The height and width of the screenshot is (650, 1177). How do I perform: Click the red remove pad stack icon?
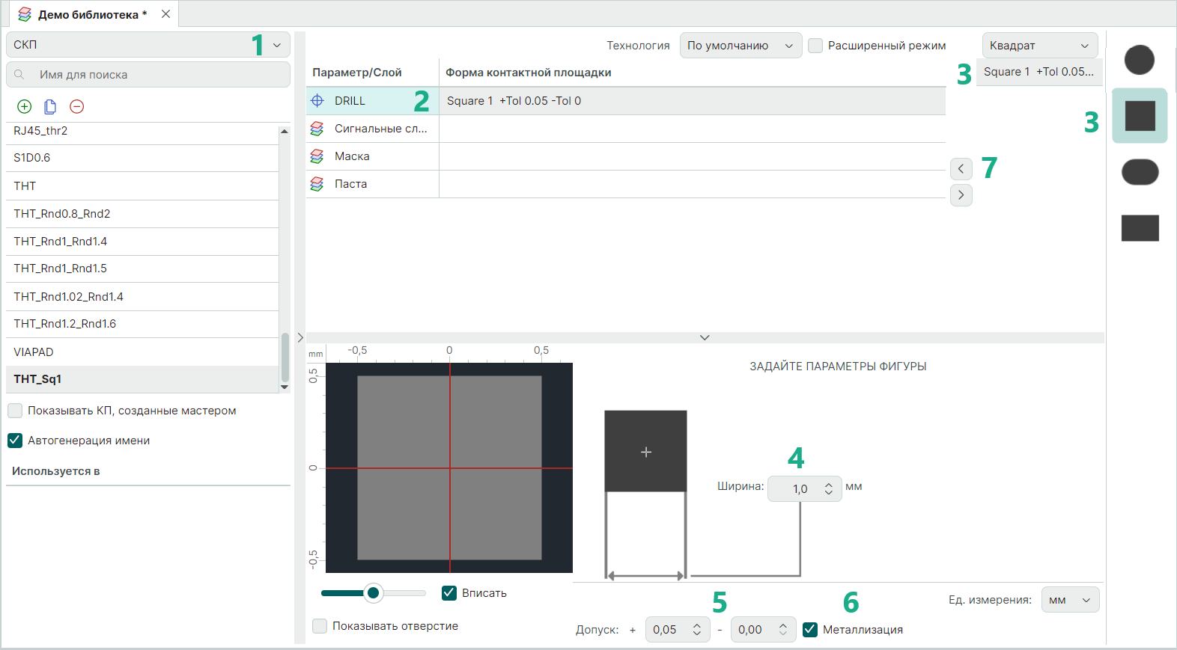coord(76,107)
